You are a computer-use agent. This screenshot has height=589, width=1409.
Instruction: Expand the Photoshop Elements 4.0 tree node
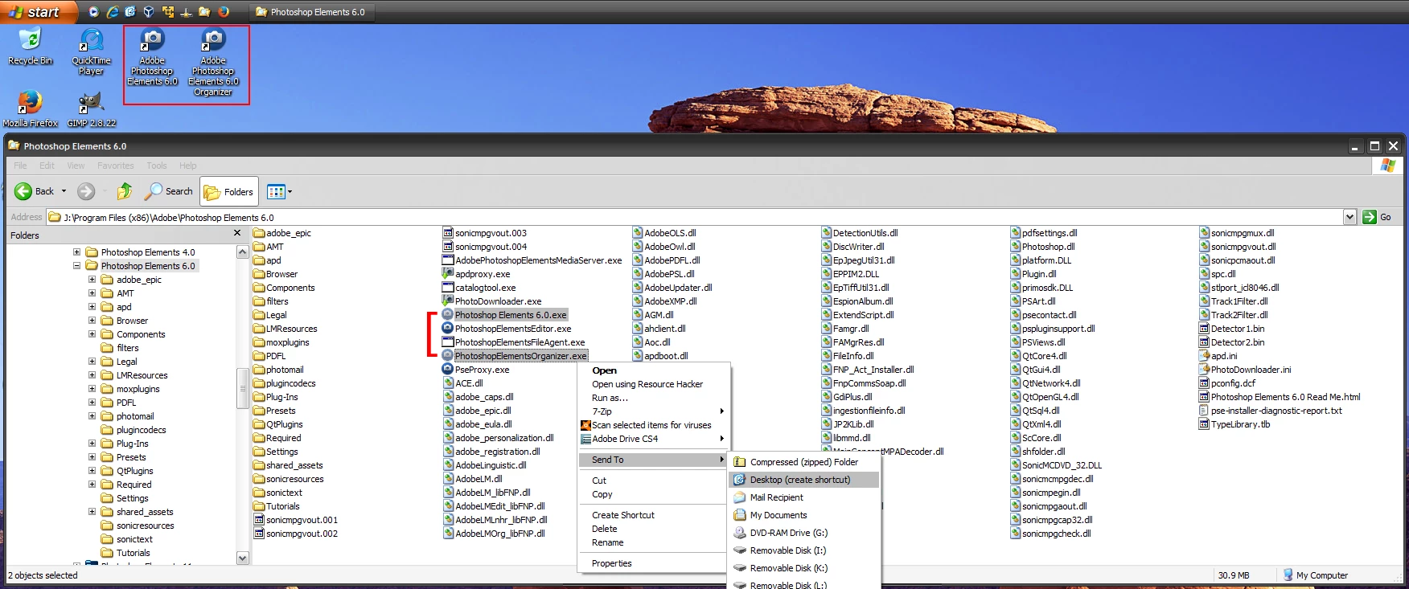pyautogui.click(x=76, y=252)
